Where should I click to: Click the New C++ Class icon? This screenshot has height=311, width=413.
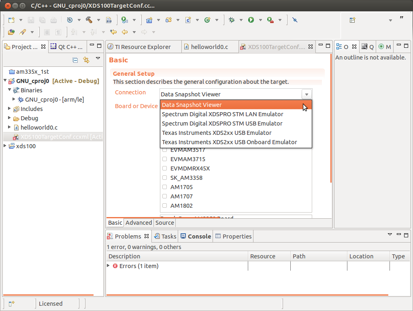tap(208, 20)
